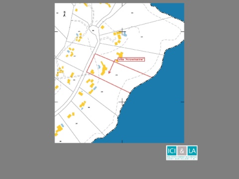This screenshot has width=239, height=179.
Task: Click the single yellow square building beside the cul-de-sac
Action: pos(103,27)
